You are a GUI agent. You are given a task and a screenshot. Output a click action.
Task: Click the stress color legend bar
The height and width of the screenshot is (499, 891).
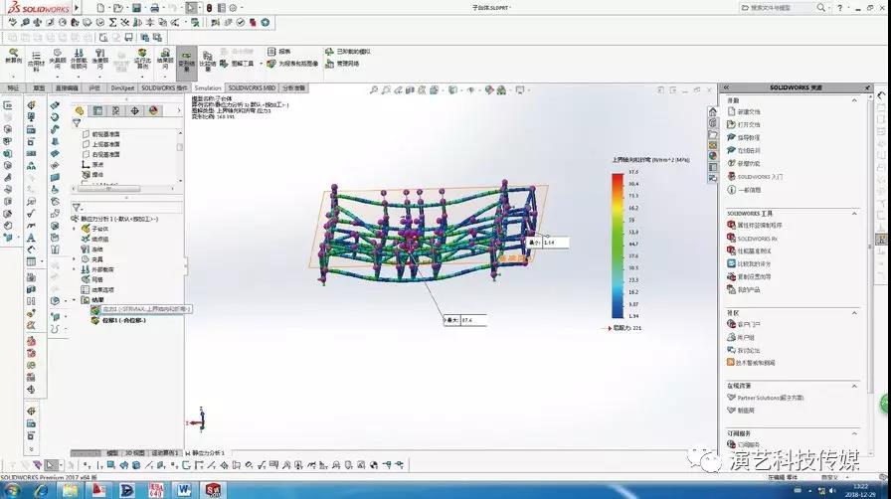click(x=618, y=245)
